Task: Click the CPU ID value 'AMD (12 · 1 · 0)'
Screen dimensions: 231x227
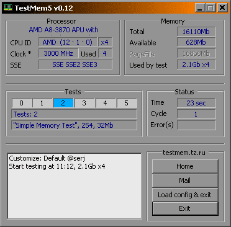Action: tap(68, 42)
